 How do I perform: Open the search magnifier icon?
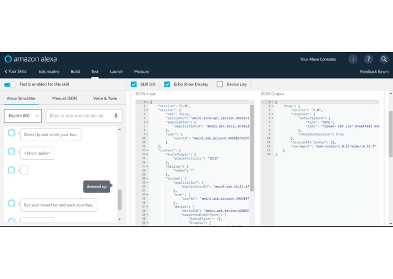click(x=384, y=59)
